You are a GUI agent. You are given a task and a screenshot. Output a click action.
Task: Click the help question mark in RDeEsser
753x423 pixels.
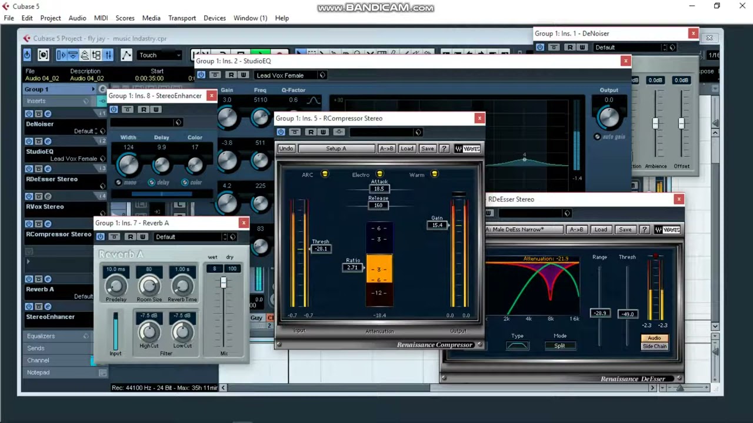click(x=645, y=230)
